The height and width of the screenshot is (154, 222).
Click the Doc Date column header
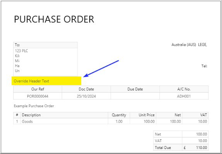86,89
